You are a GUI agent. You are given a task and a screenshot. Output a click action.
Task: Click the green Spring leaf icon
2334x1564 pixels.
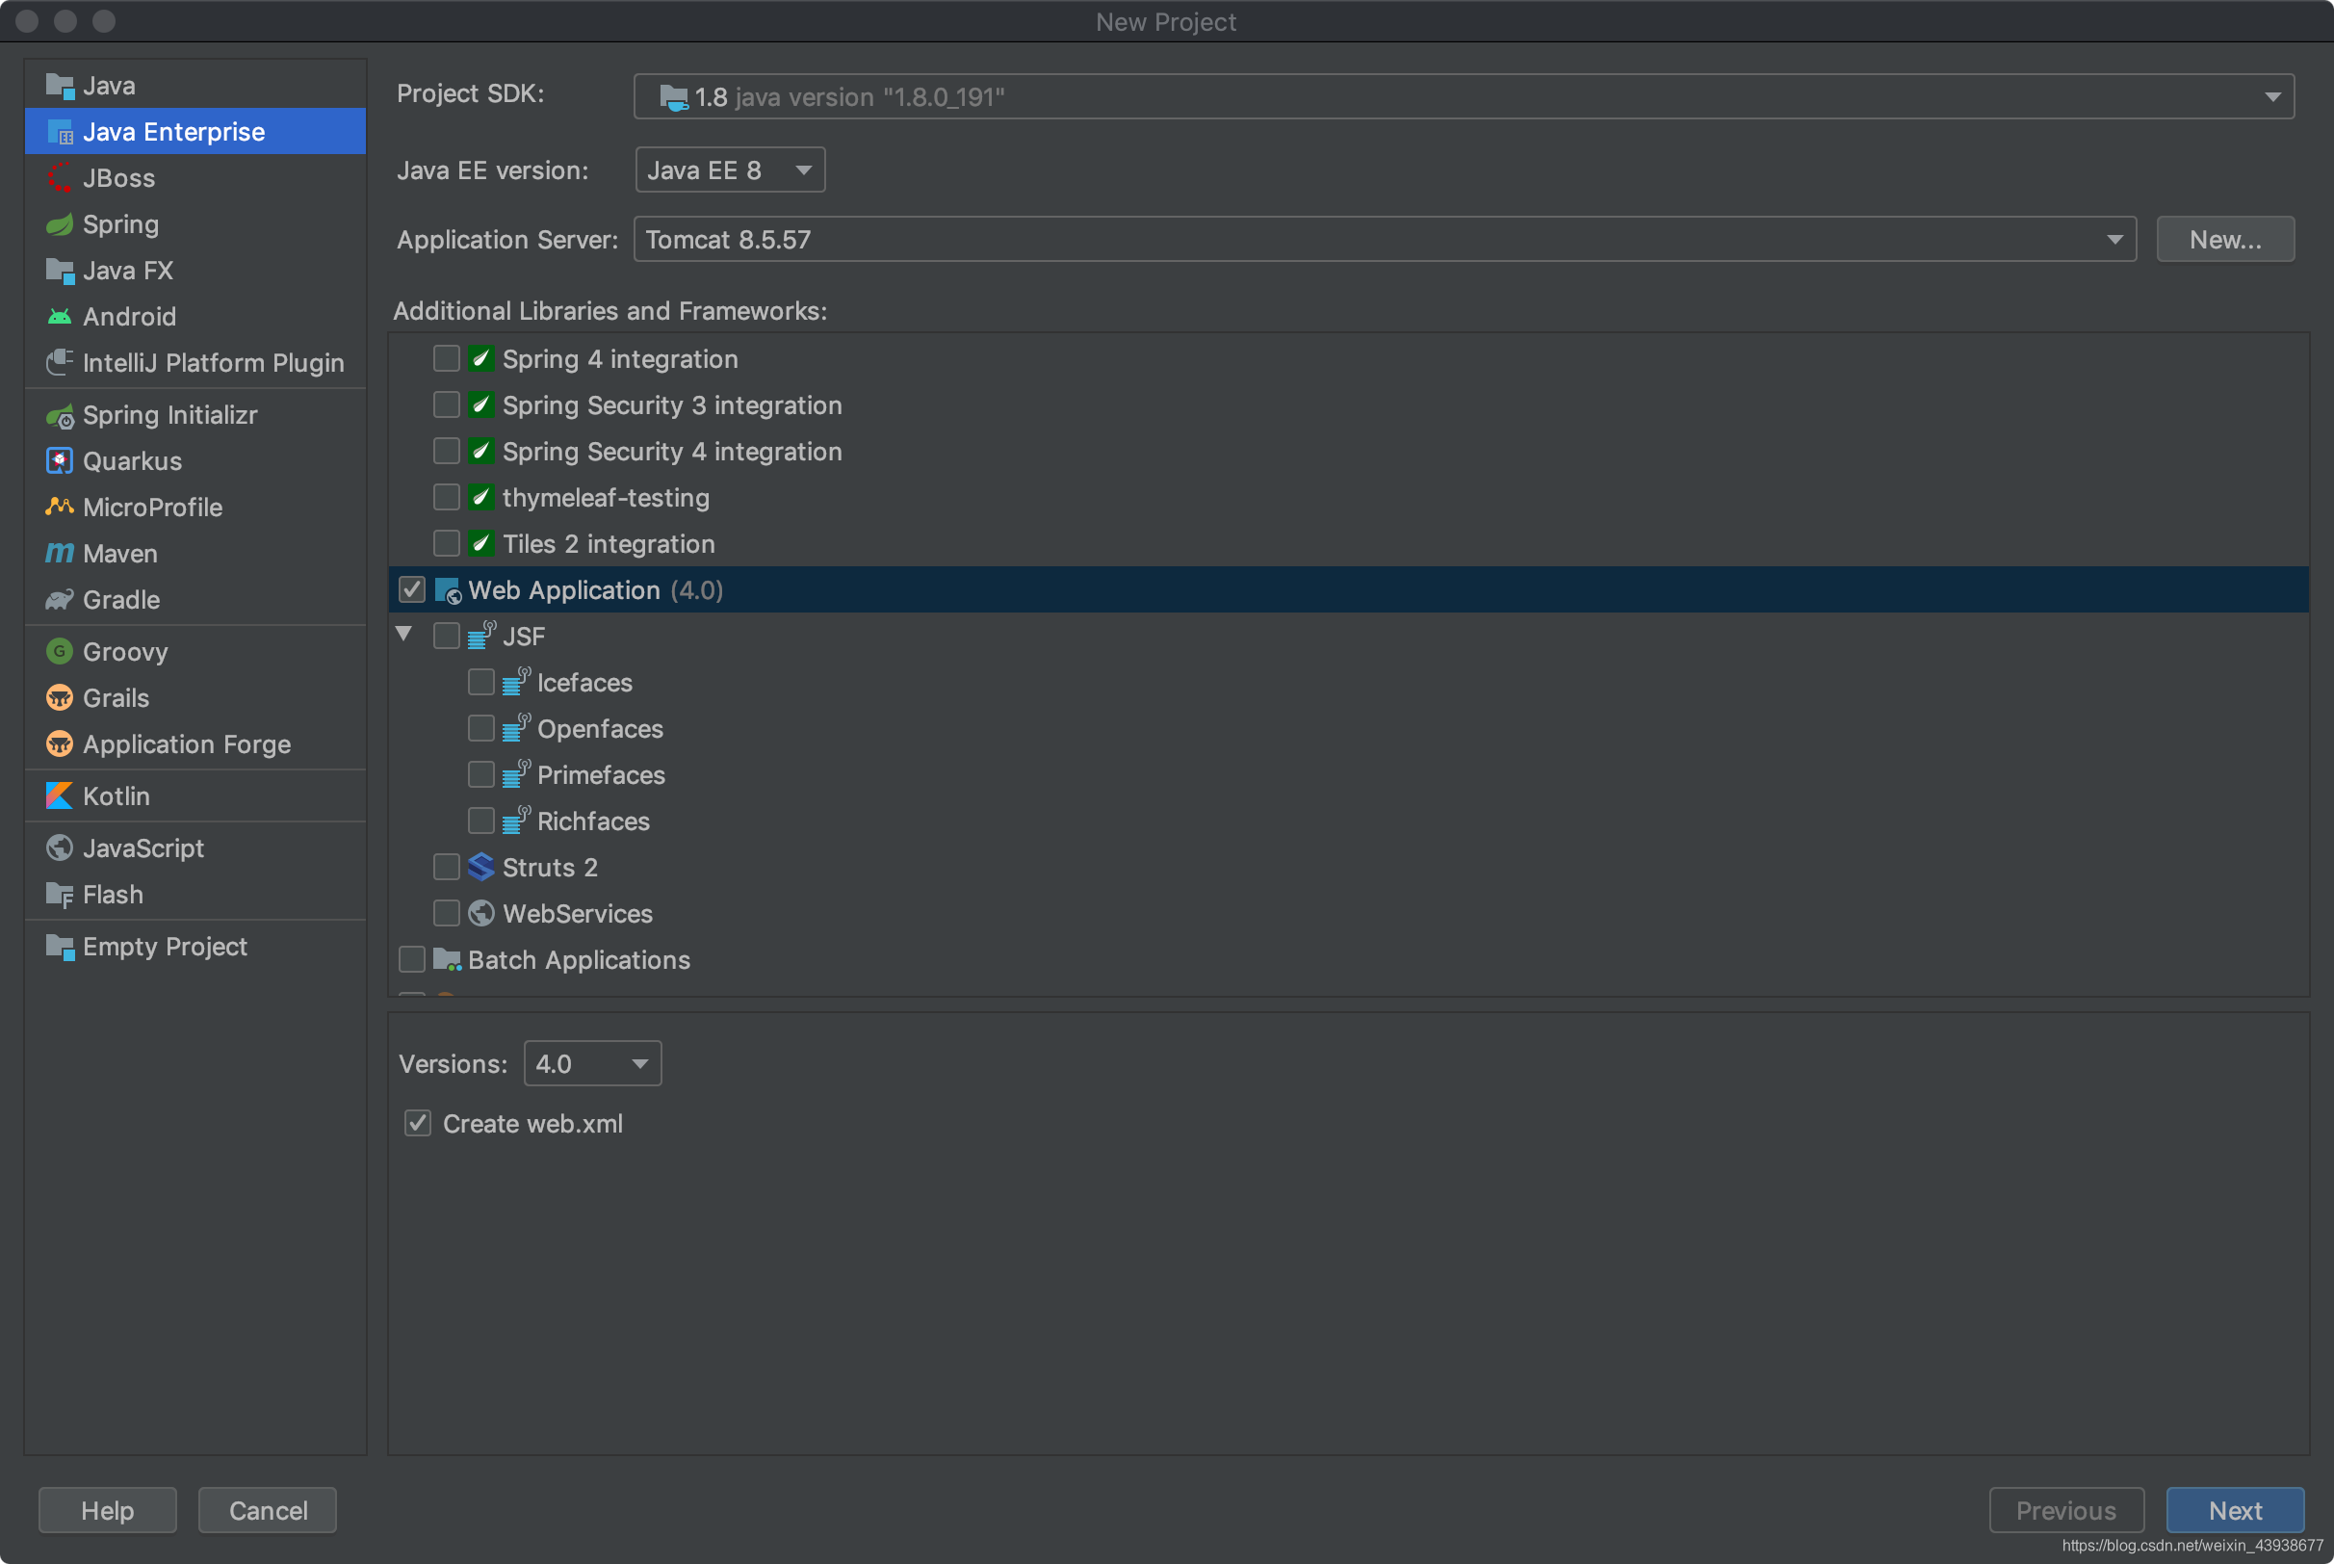[60, 224]
